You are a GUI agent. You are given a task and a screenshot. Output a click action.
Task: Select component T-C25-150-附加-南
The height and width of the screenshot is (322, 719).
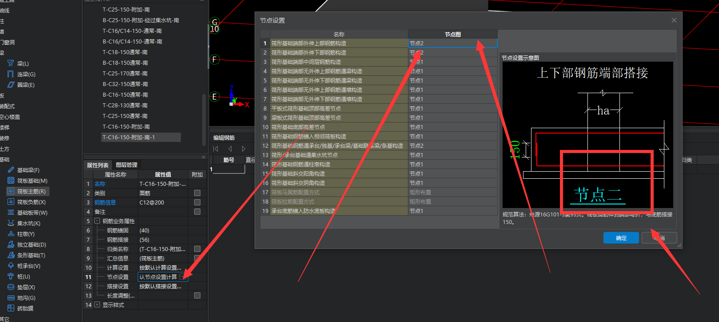coord(126,10)
